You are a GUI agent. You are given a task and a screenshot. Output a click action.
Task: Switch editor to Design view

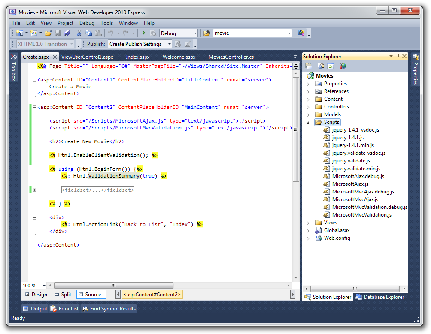click(36, 295)
